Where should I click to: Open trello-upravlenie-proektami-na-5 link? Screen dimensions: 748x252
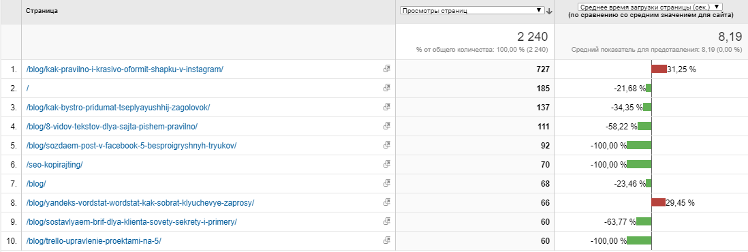point(94,241)
